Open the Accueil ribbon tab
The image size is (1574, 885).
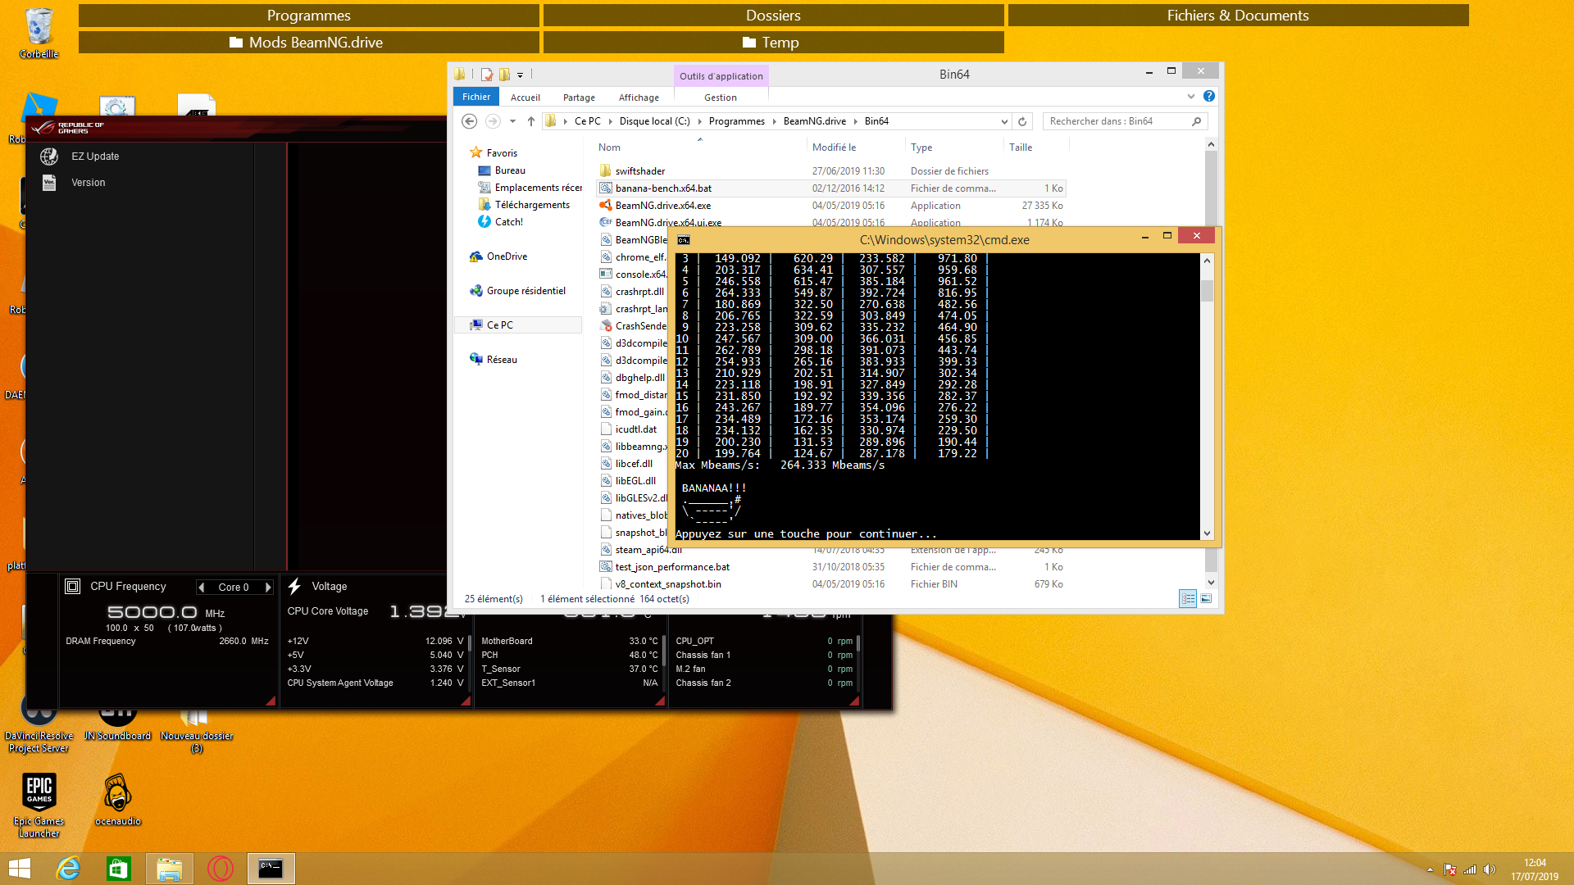click(525, 98)
